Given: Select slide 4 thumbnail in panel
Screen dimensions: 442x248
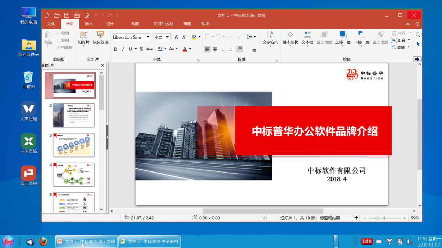Looking at the screenshot, I should pos(73,175).
